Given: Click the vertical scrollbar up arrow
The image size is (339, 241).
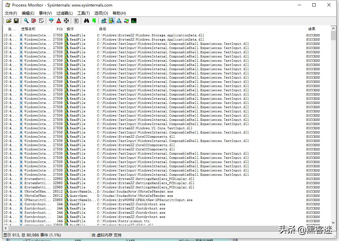Looking at the screenshot, I should 333,28.
